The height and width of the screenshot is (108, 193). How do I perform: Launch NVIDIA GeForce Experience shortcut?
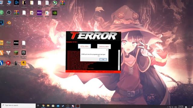55,14
